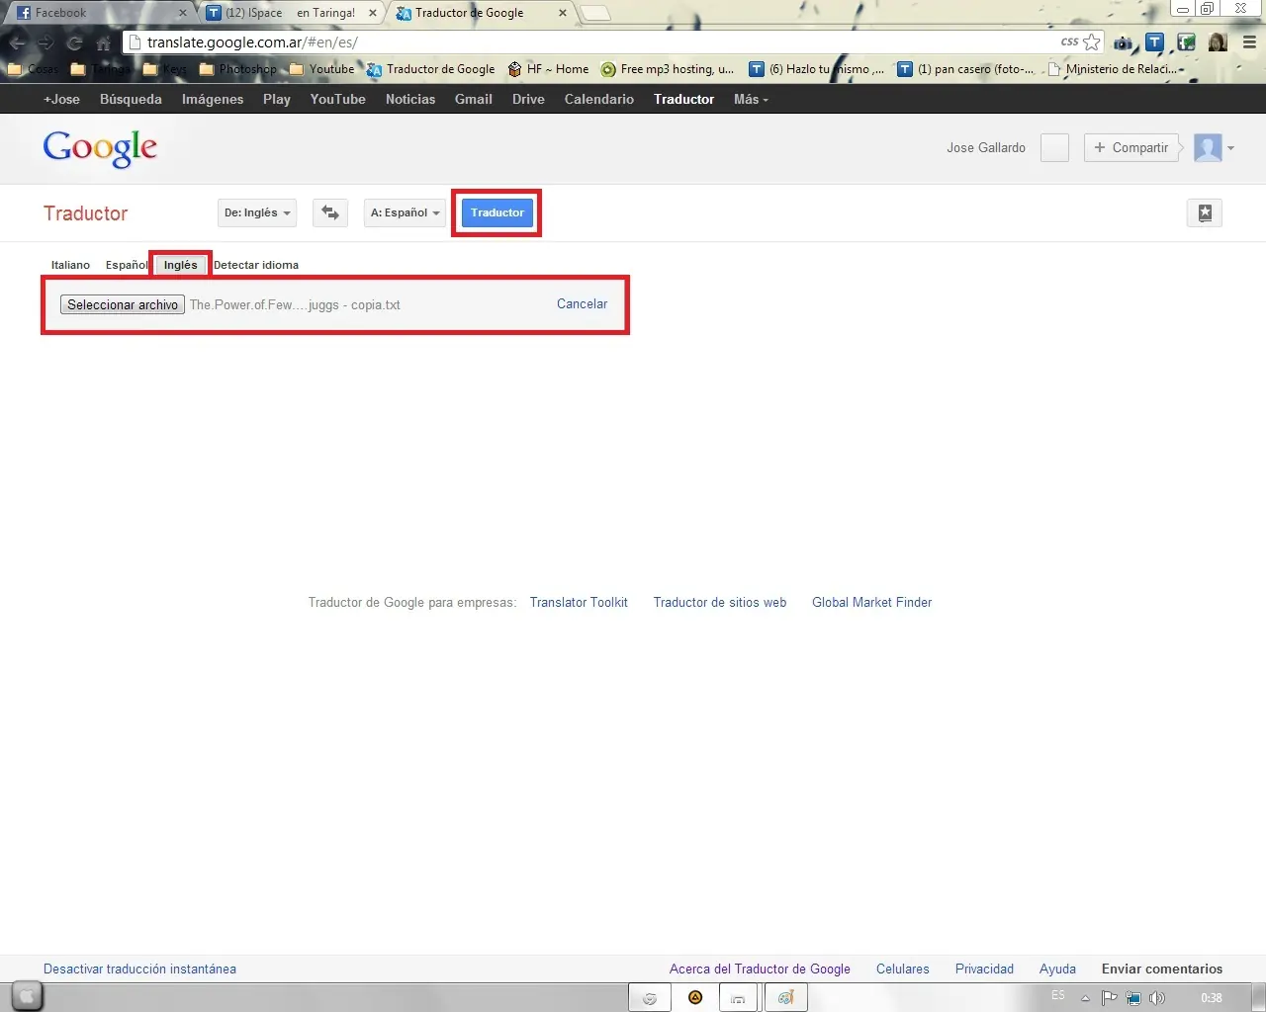
Task: Click the user profile avatar
Action: click(x=1208, y=148)
